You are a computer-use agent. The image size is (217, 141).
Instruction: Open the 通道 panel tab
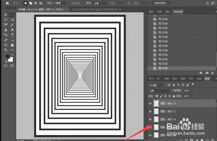point(183,79)
